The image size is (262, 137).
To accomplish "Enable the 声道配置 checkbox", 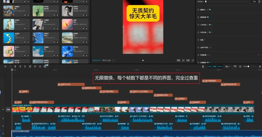I will point(198,55).
